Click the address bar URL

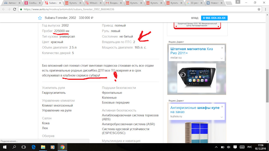click(x=69, y=9)
